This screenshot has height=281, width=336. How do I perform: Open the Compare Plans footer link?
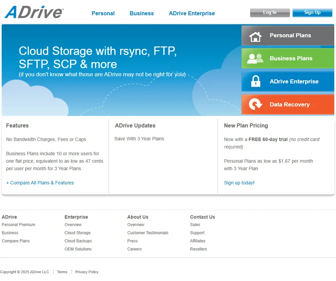(x=16, y=241)
